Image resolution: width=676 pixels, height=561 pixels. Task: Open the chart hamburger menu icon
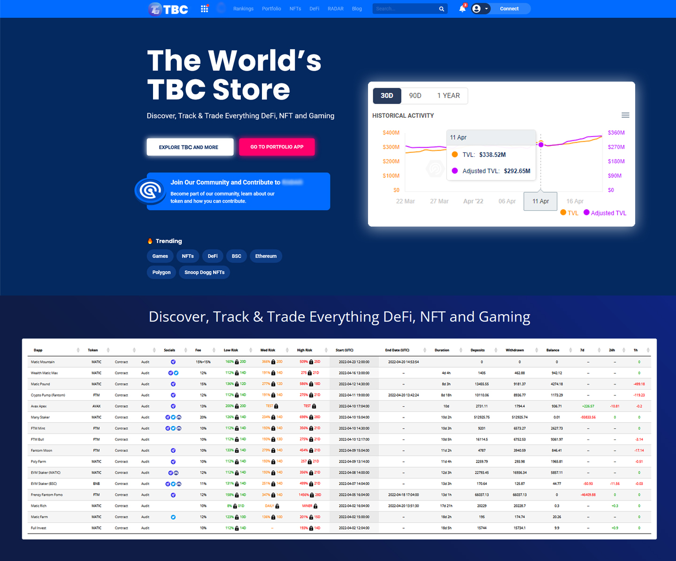click(625, 115)
